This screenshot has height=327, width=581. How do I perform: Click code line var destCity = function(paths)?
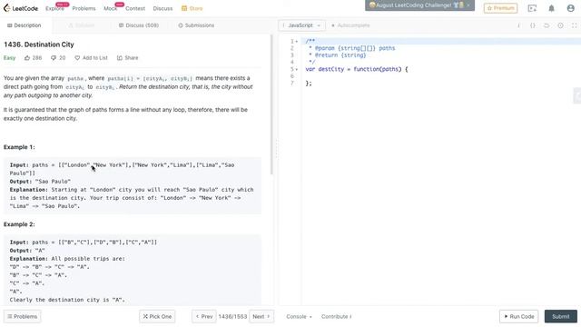357,69
